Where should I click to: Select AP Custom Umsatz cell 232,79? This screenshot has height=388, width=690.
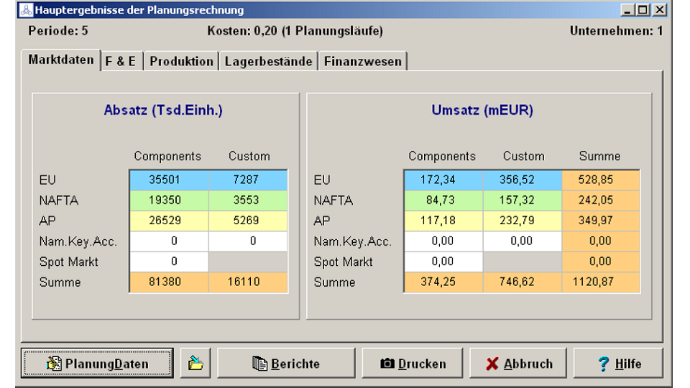[x=523, y=221]
